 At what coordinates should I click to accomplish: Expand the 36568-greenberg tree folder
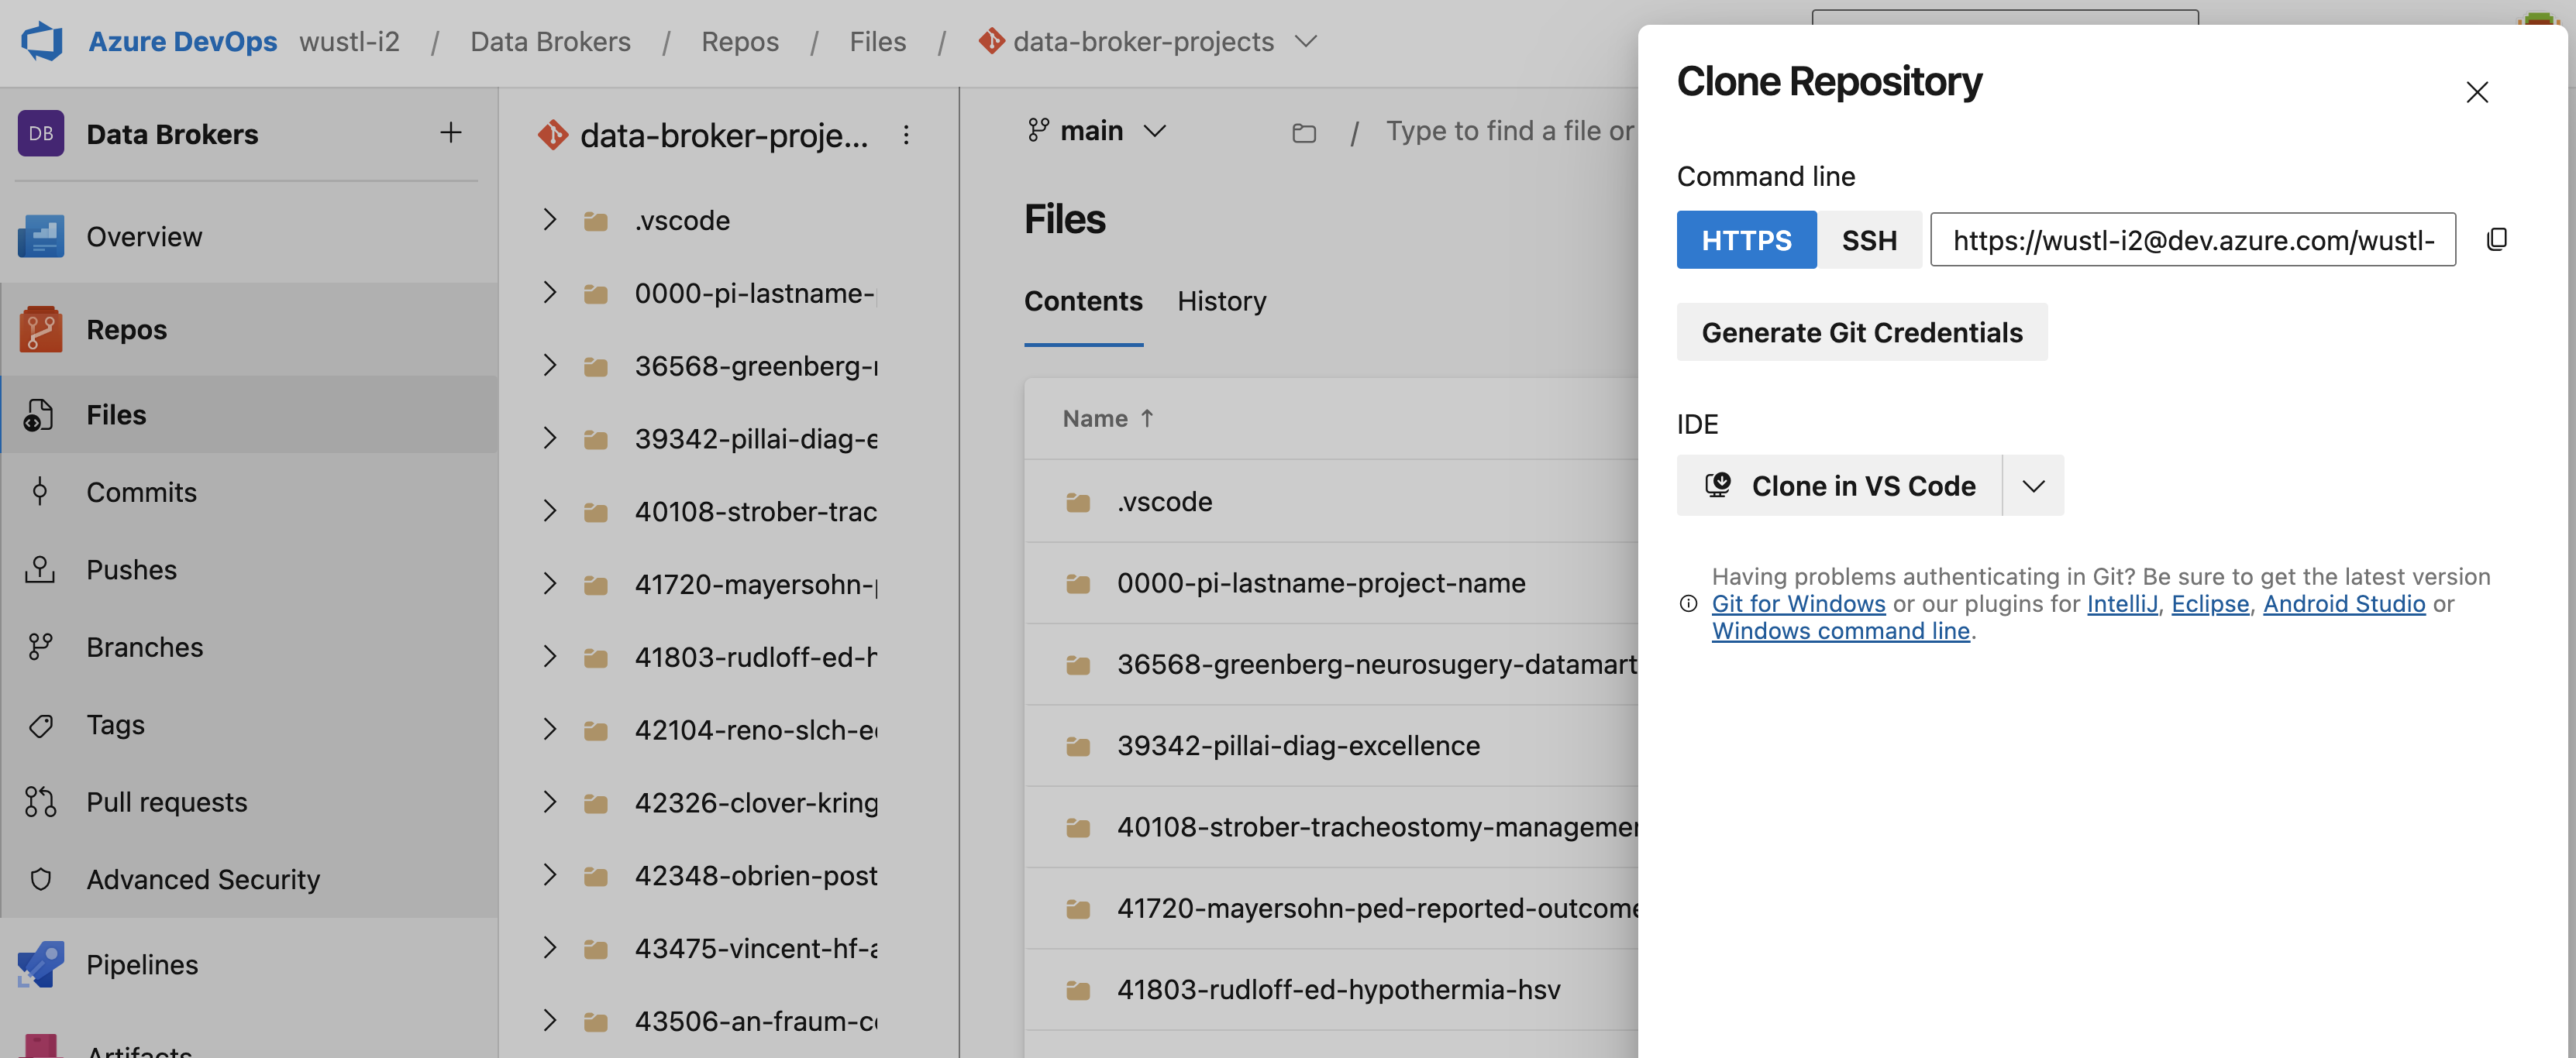[549, 365]
